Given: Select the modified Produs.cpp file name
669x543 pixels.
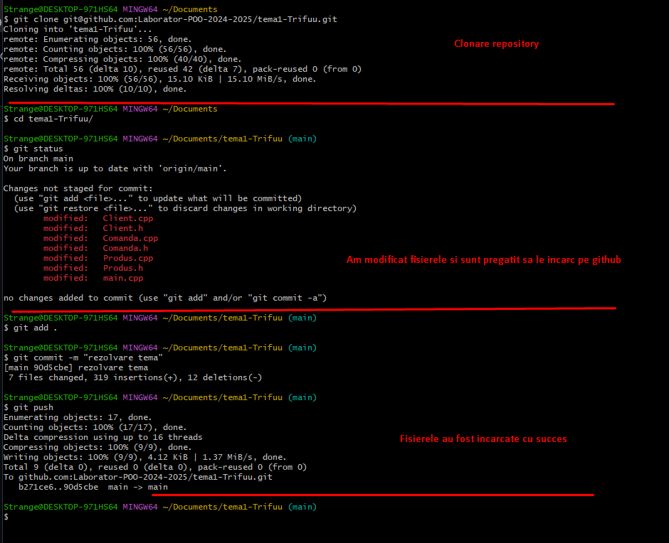Looking at the screenshot, I should (x=128, y=258).
